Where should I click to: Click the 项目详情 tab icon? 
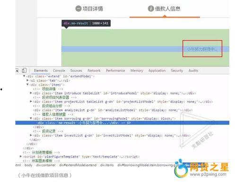(79, 9)
